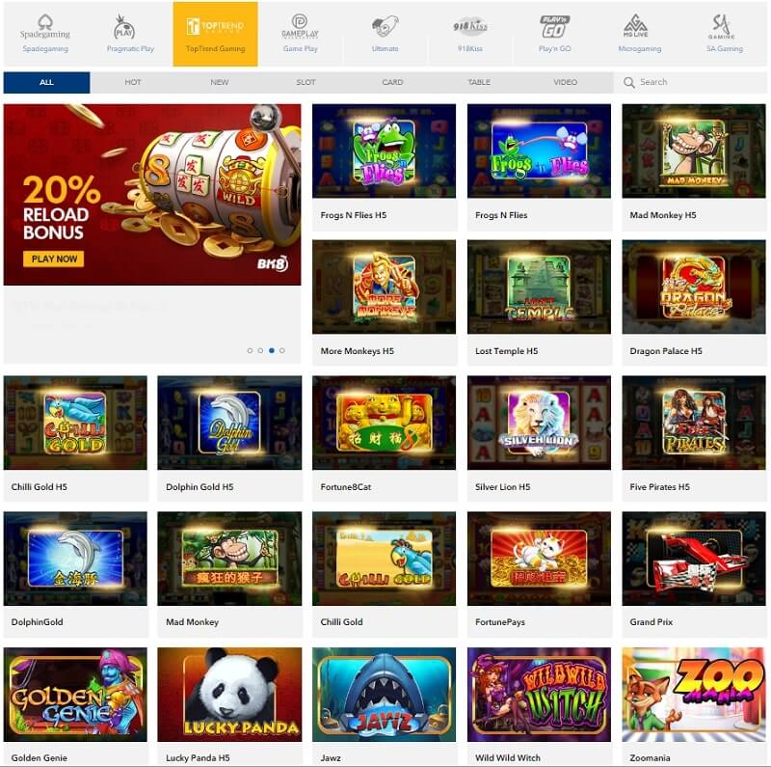The image size is (771, 767).
Task: Click the Search games input field
Action: click(x=690, y=82)
